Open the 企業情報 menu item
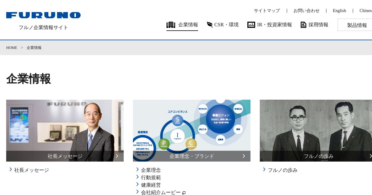The height and width of the screenshot is (195, 372). pos(182,25)
